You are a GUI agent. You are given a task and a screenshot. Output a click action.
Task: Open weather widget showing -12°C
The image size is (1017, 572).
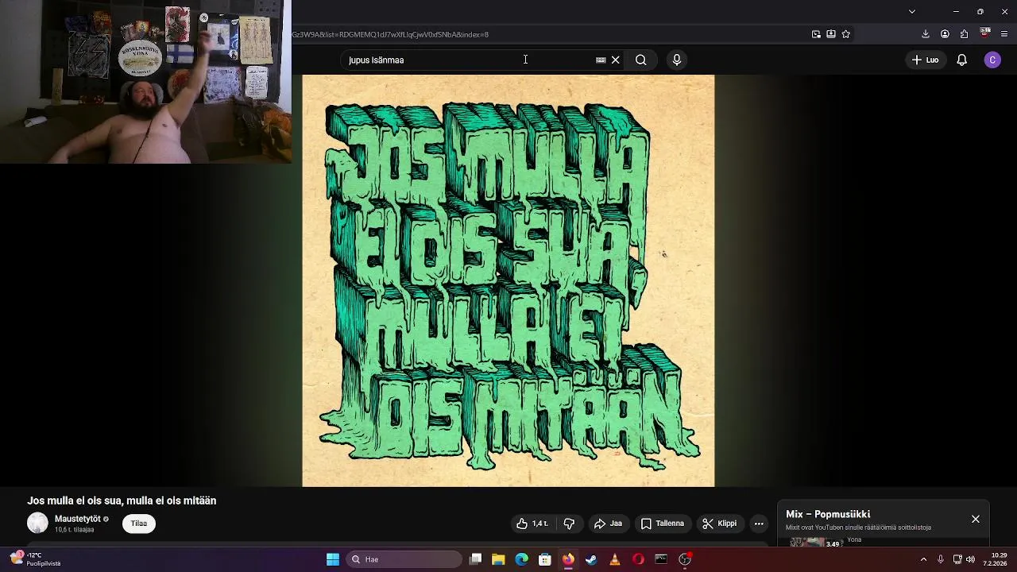(36, 559)
